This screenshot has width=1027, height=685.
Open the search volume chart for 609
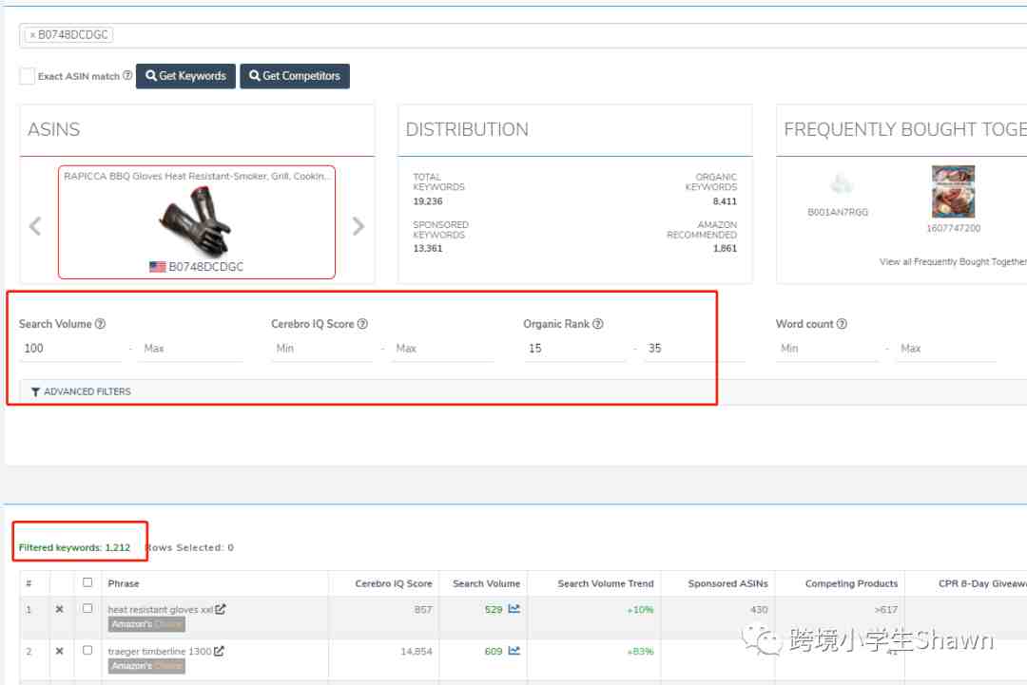tap(514, 651)
